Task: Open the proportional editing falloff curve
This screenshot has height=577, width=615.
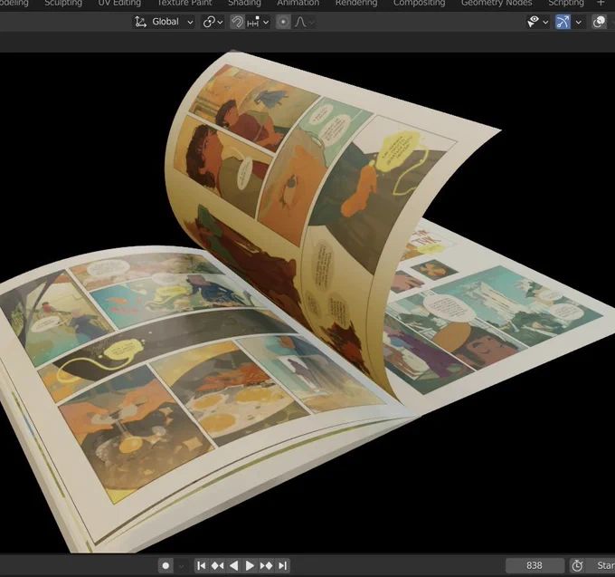Action: pyautogui.click(x=305, y=22)
